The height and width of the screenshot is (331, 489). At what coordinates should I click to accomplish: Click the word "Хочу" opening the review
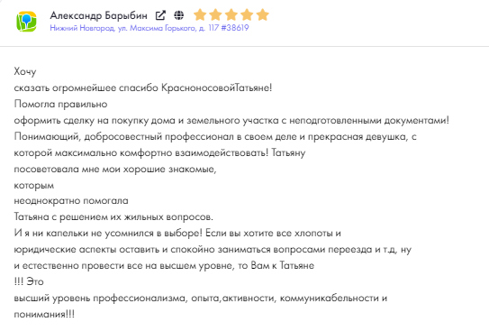(x=25, y=72)
